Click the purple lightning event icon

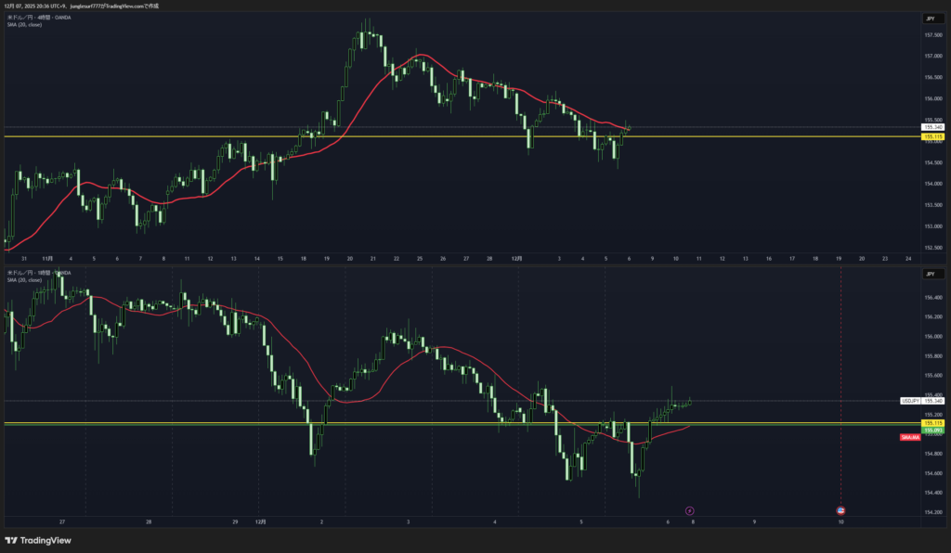(689, 510)
